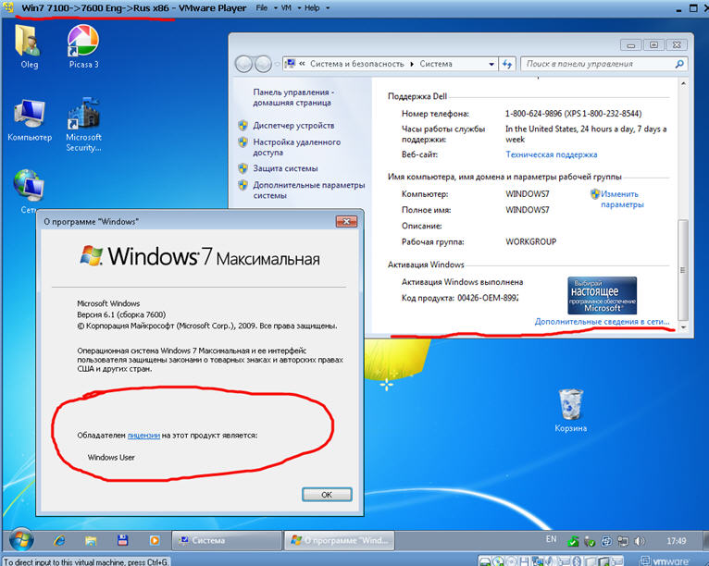Open Дополнительные сведения в сети link
Viewport: 709px width, 566px height.
coord(602,321)
